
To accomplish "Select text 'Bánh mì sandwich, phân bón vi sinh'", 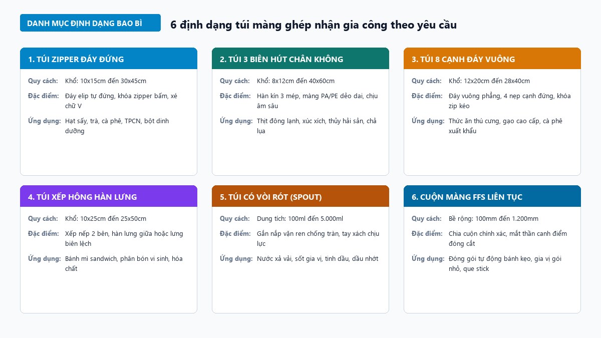I will coord(117,258).
